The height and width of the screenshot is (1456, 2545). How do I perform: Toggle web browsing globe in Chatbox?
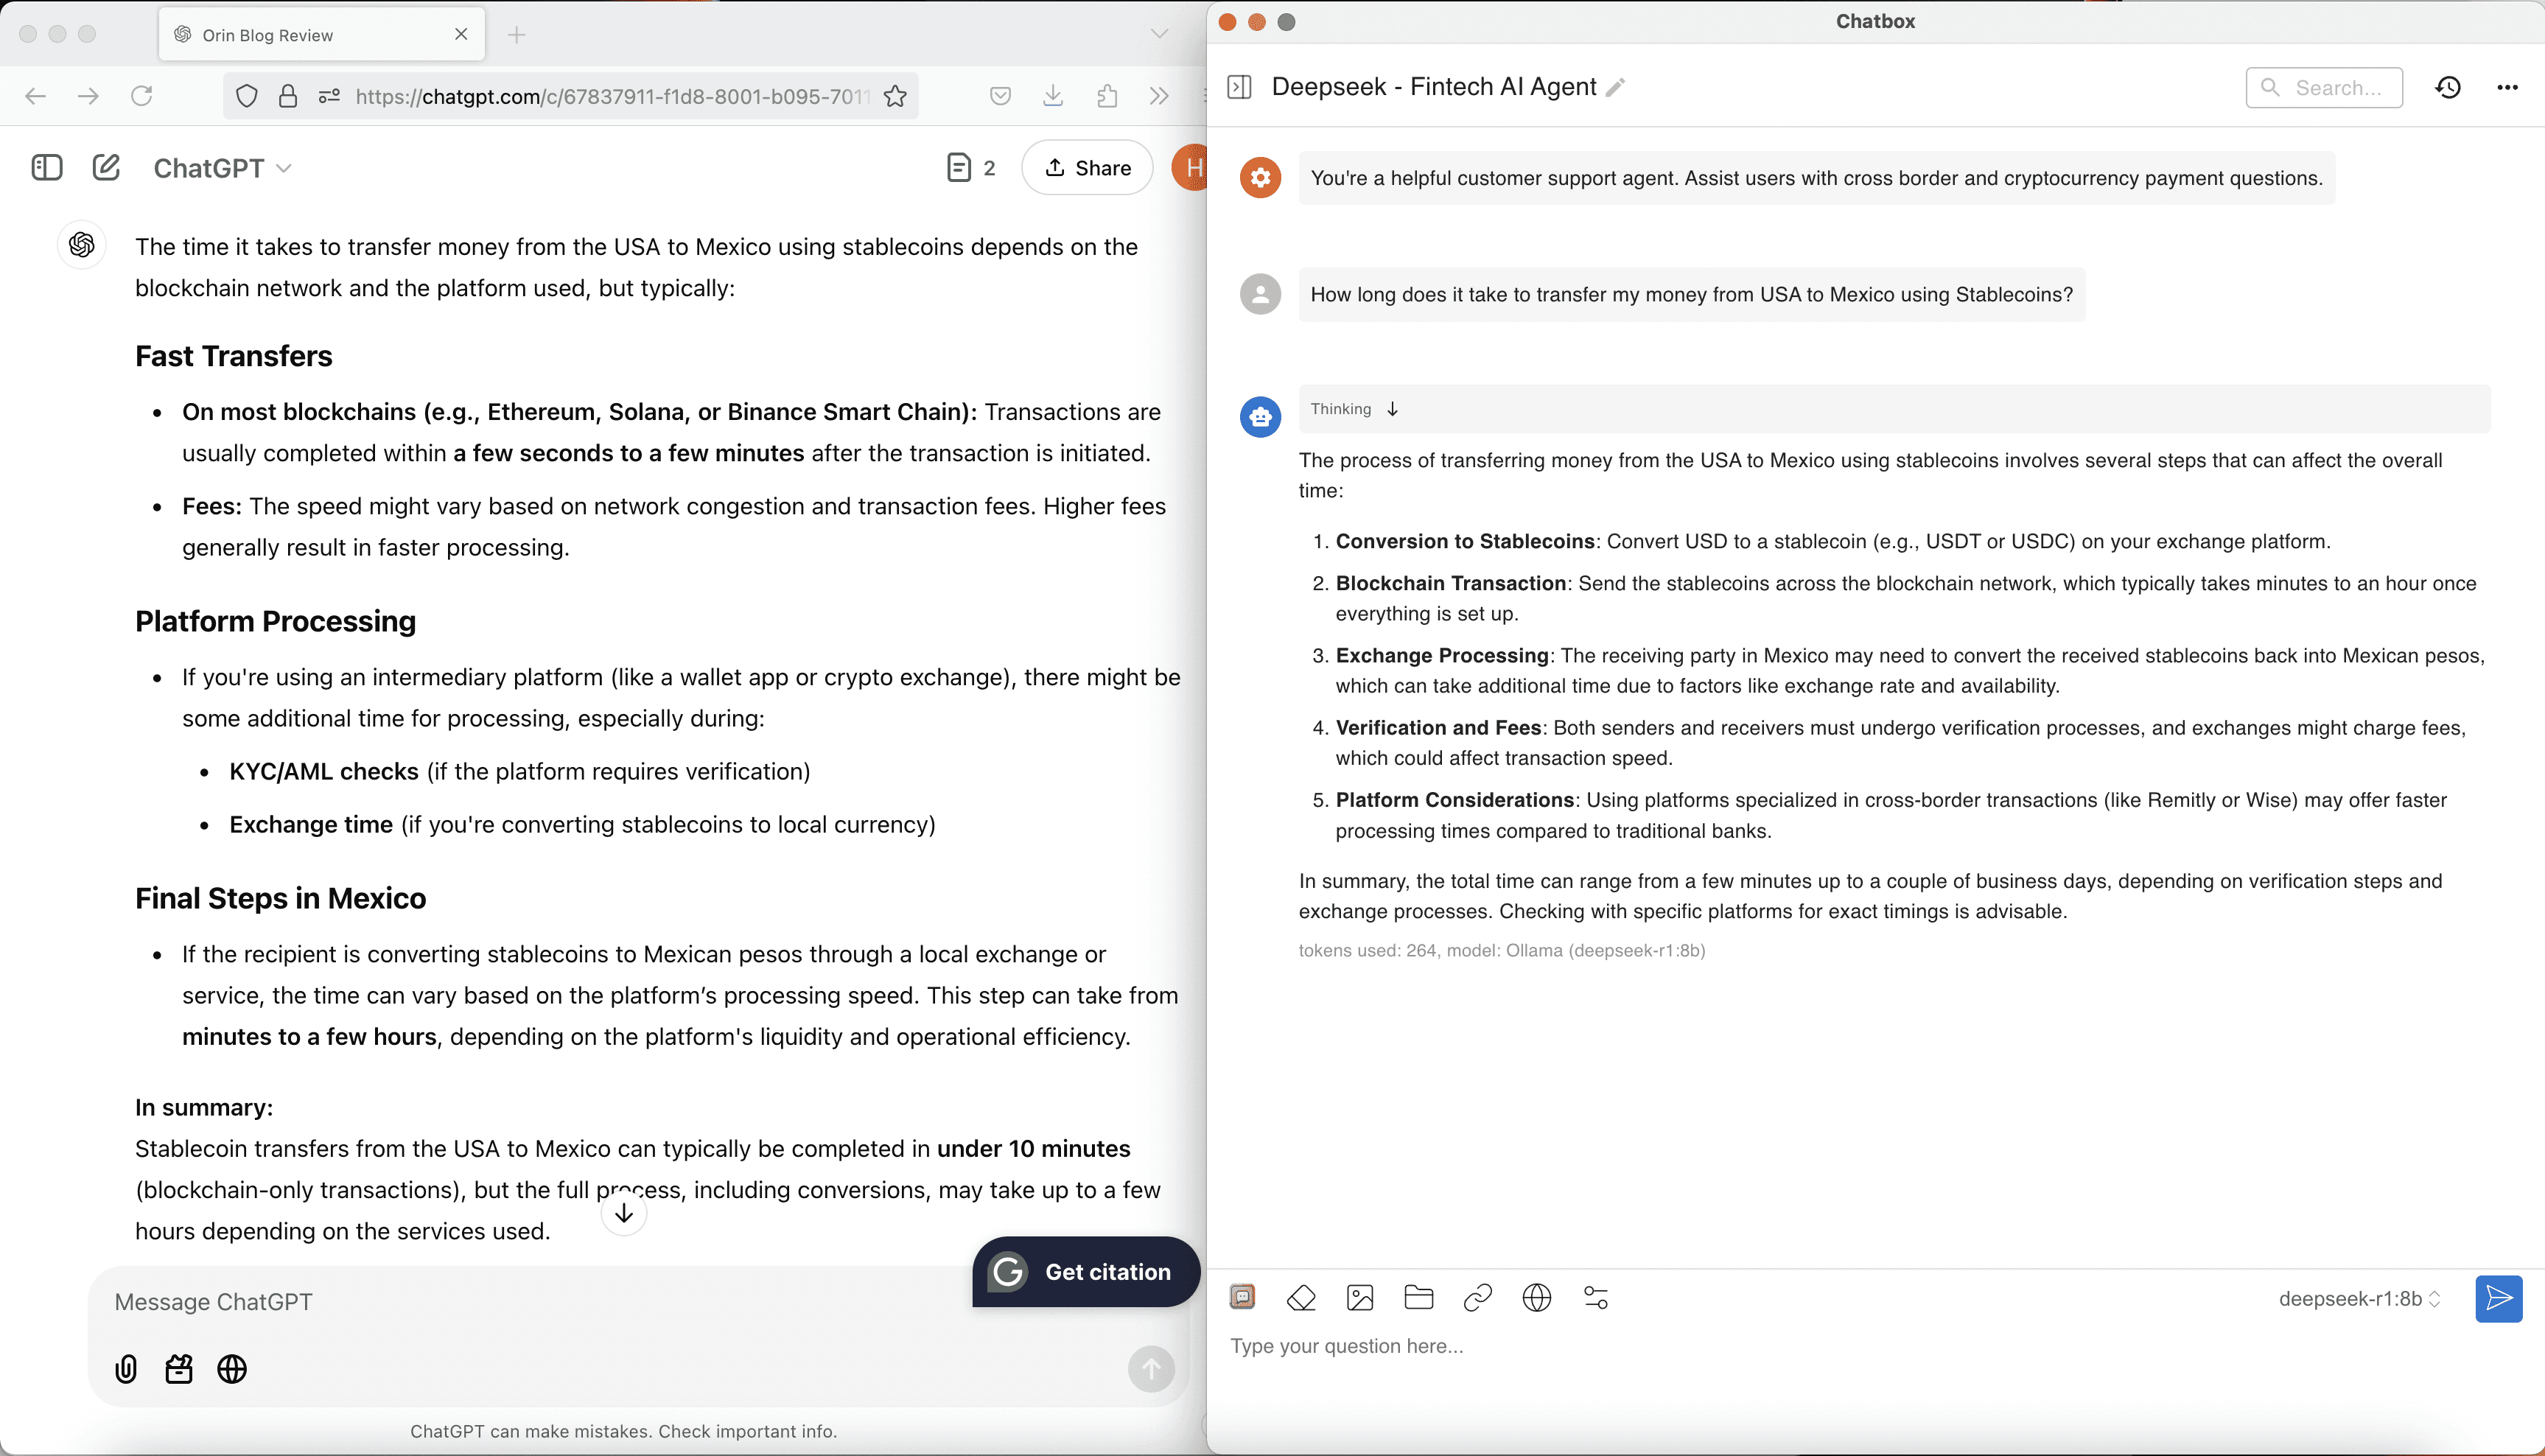1536,1298
